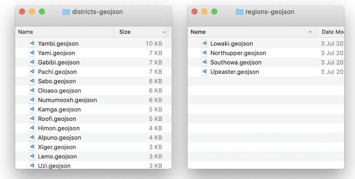Click the Yami.geojson file icon
This screenshot has height=179, width=355.
click(x=32, y=53)
